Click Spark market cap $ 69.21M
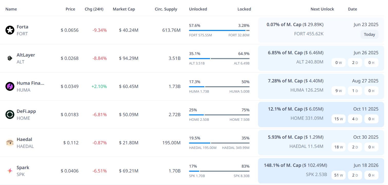The image size is (388, 185). (129, 171)
